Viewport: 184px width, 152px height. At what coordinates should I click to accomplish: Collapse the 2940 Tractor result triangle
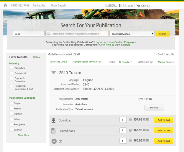pyautogui.click(x=54, y=73)
